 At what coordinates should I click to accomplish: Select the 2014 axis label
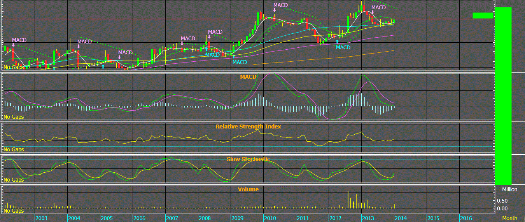tap(401, 218)
